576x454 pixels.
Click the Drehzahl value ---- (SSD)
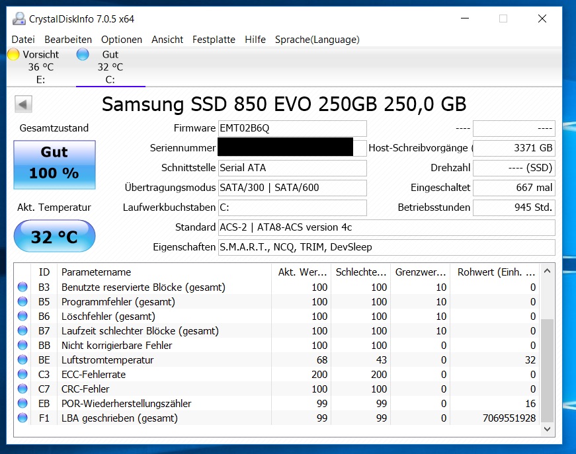coord(514,168)
